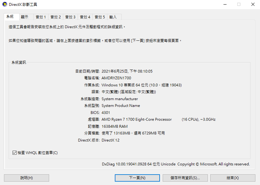Save all info via 儲存所有資訊(S)...
This screenshot has height=185, width=260.
(x=185, y=178)
